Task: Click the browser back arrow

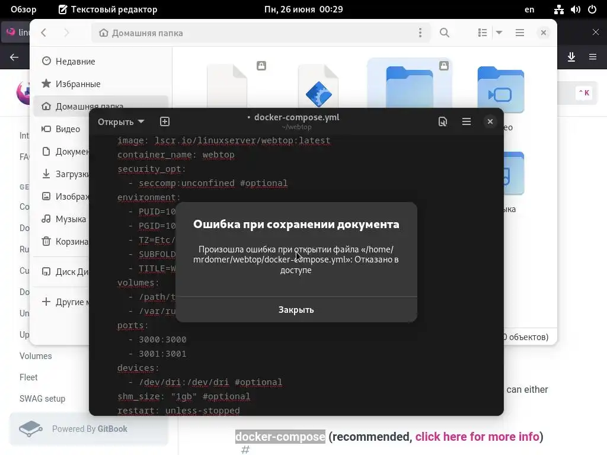Action: [14, 57]
